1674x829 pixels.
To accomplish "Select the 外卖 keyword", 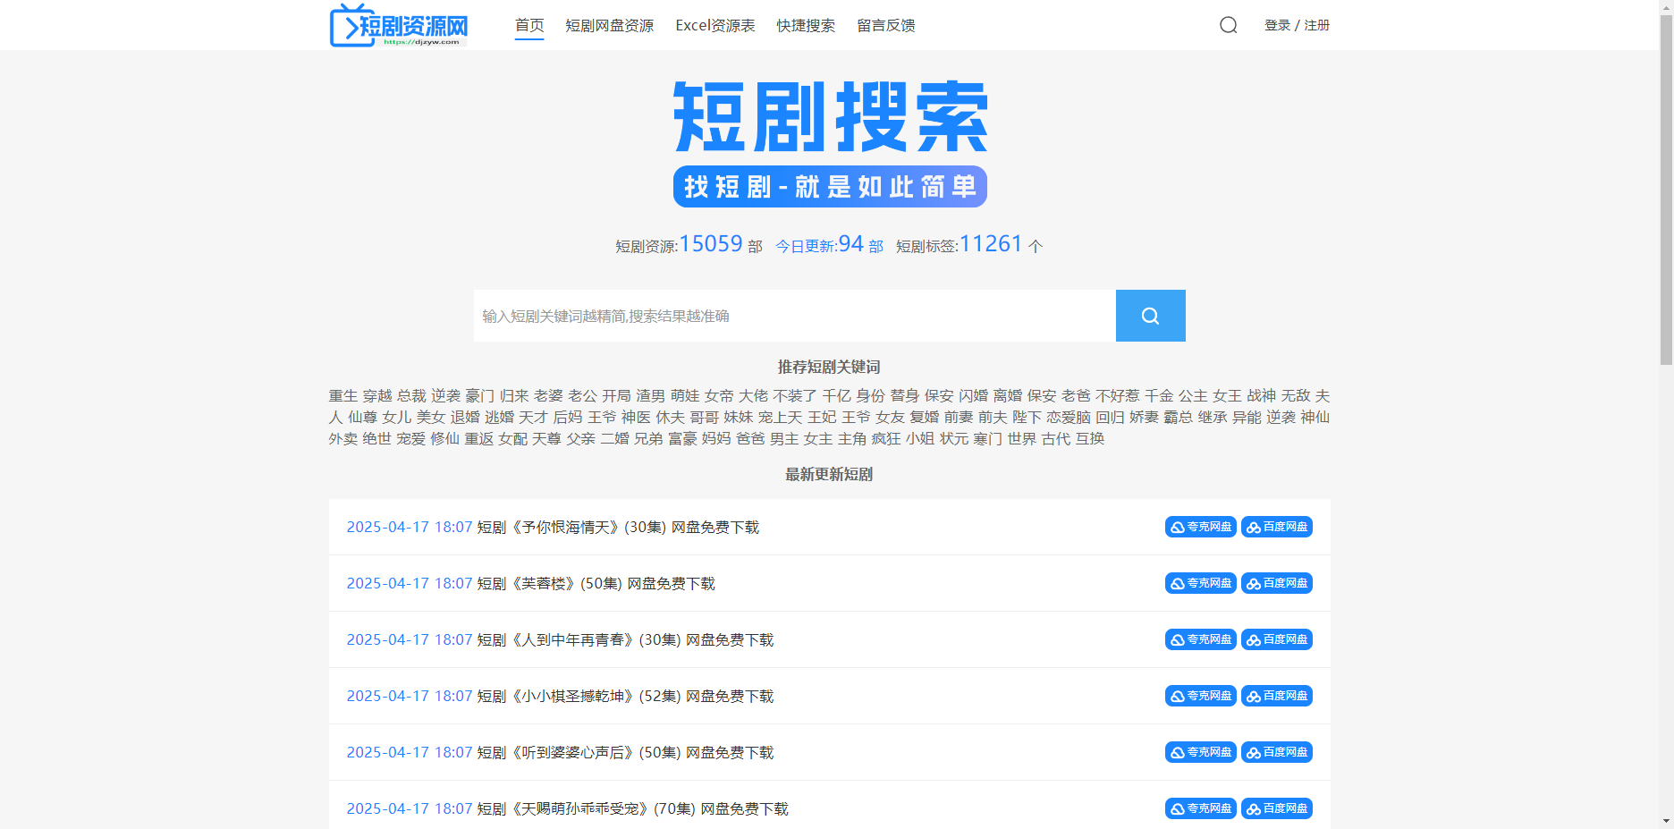I will [343, 438].
